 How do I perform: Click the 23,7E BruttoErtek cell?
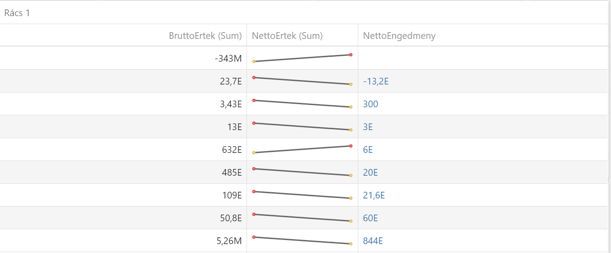pyautogui.click(x=231, y=81)
